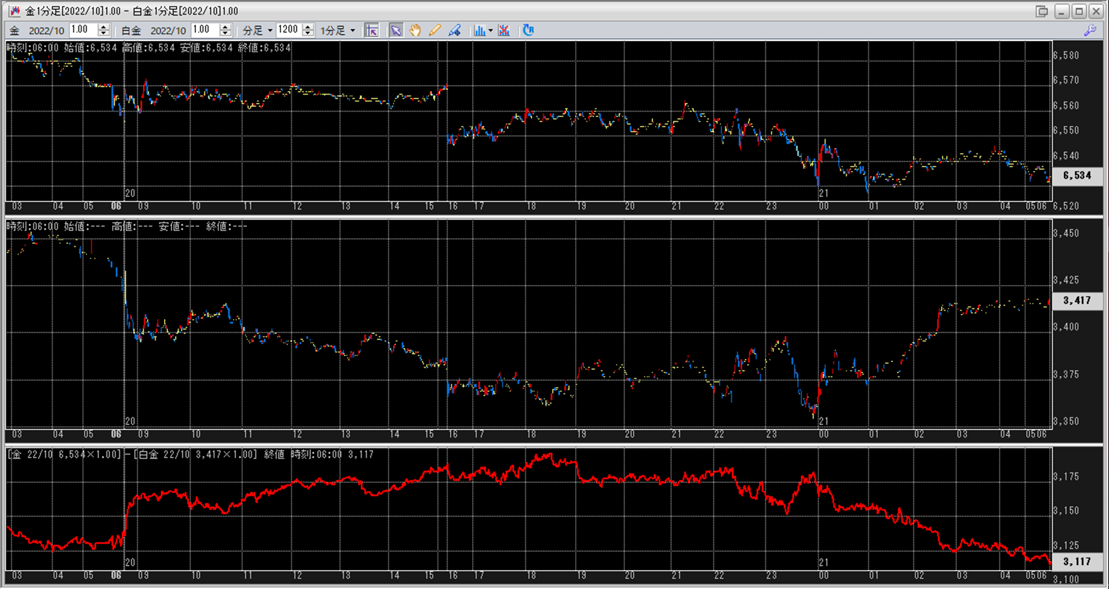The image size is (1109, 589).
Task: Increase the 金 multiplier spinner value
Action: pyautogui.click(x=103, y=27)
